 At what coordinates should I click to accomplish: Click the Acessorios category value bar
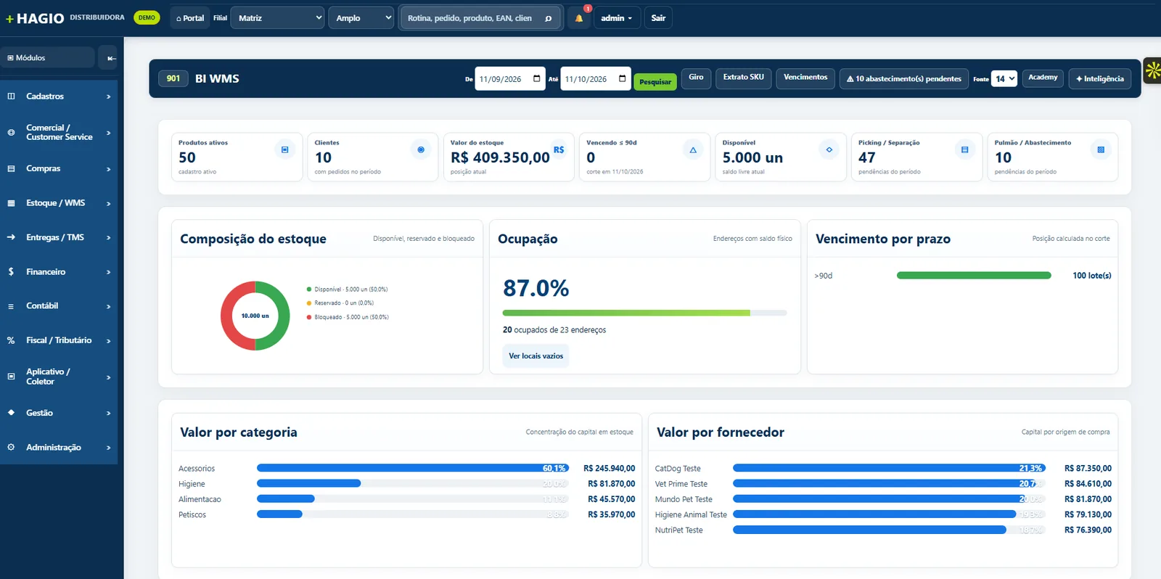(413, 468)
